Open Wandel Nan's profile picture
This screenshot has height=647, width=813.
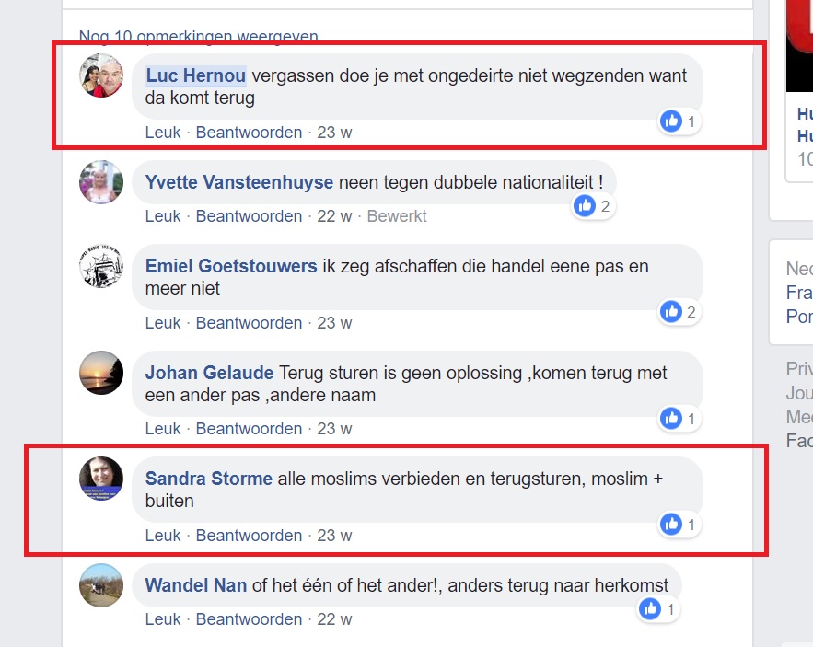click(101, 585)
